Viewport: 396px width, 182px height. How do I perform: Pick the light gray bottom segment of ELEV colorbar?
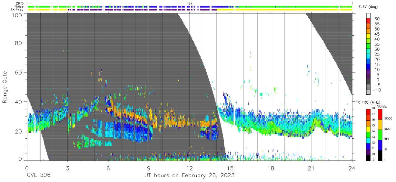[368, 92]
